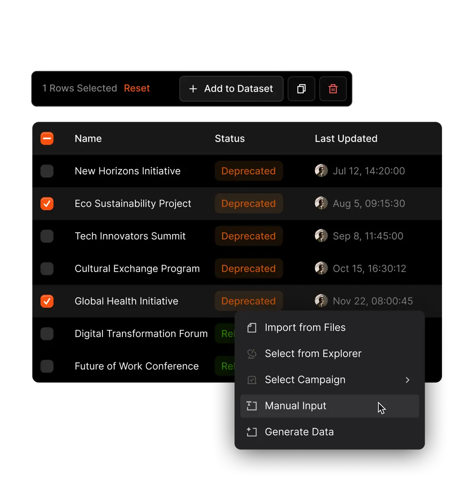Click the file icon beside Import from Files
The image size is (467, 479).
(252, 328)
